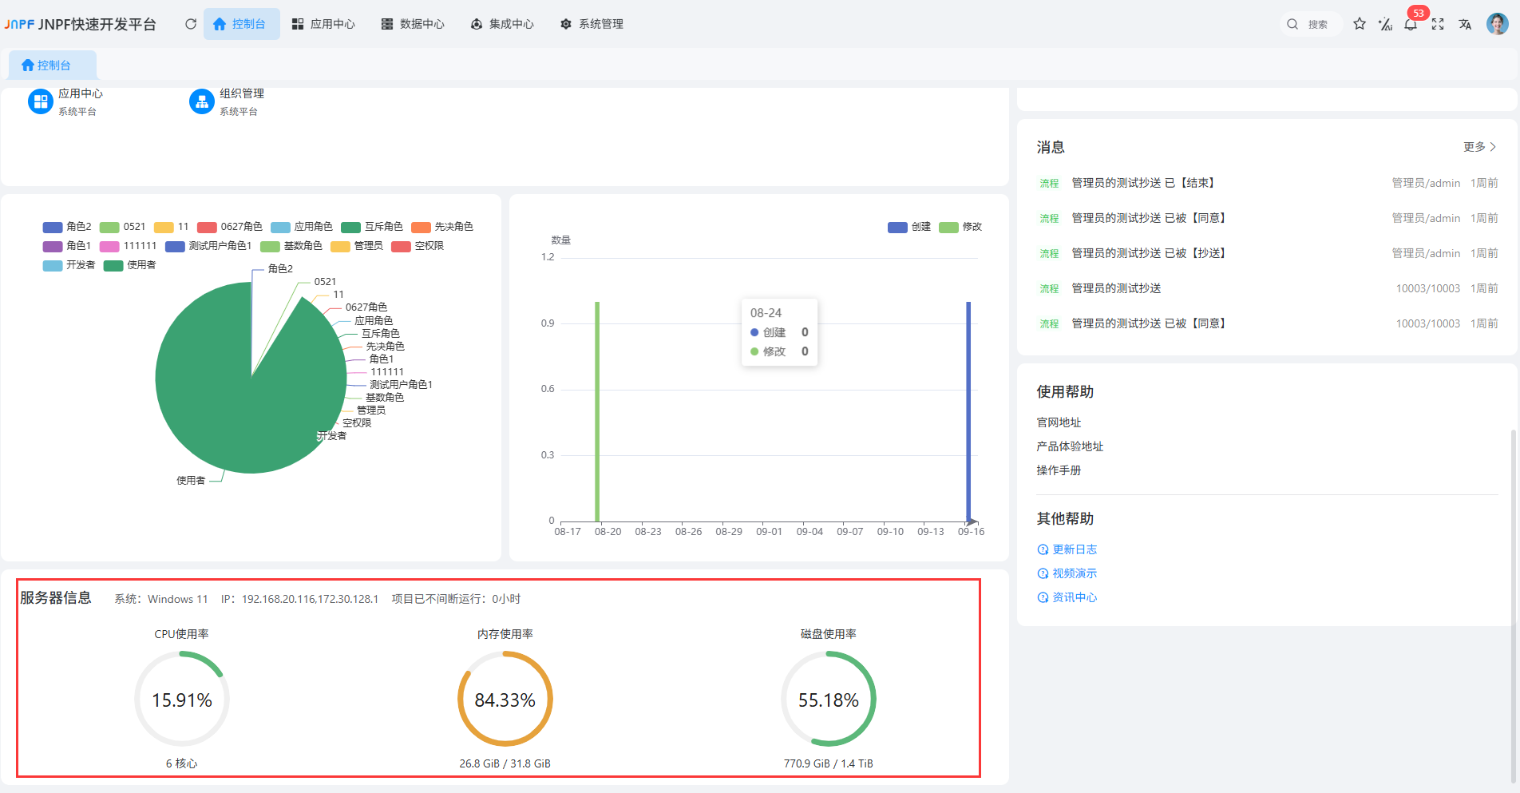Click the user avatar in the header
This screenshot has height=793, width=1520.
[x=1497, y=24]
